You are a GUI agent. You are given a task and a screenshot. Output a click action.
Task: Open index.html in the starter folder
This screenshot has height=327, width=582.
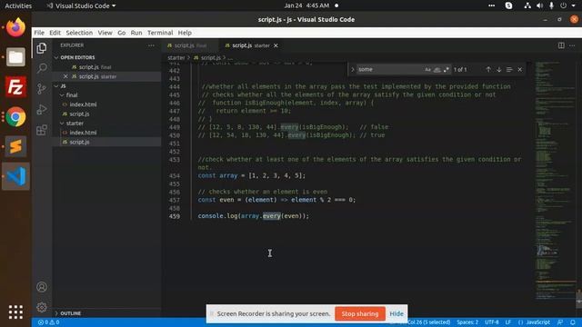tap(83, 133)
